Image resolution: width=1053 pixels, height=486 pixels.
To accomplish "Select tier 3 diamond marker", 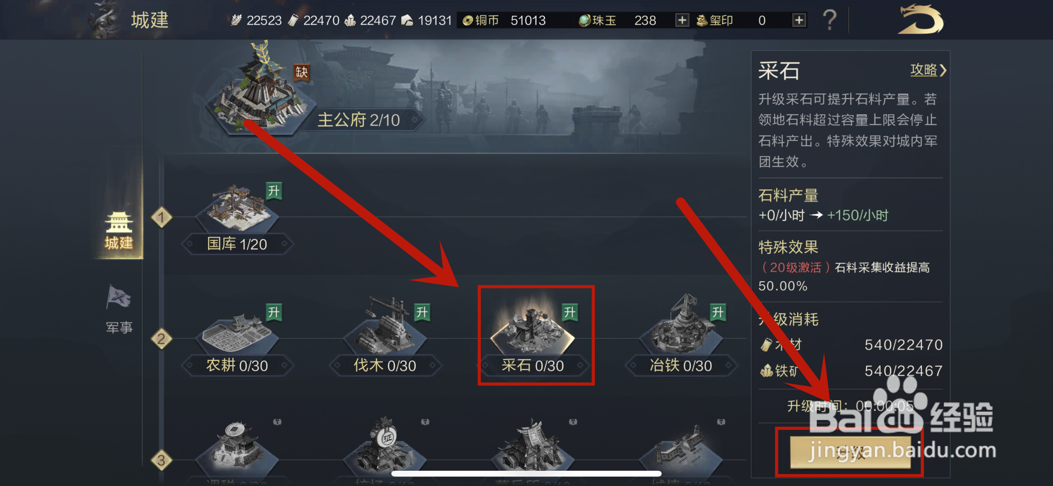I will pyautogui.click(x=161, y=460).
